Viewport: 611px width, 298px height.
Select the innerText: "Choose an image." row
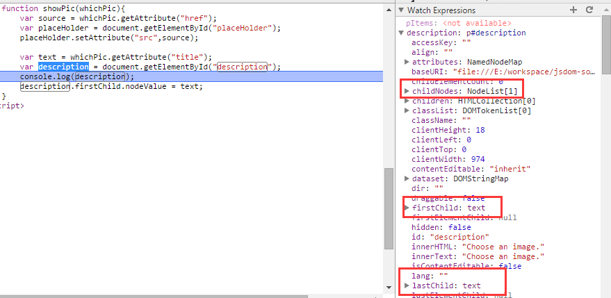[478, 257]
